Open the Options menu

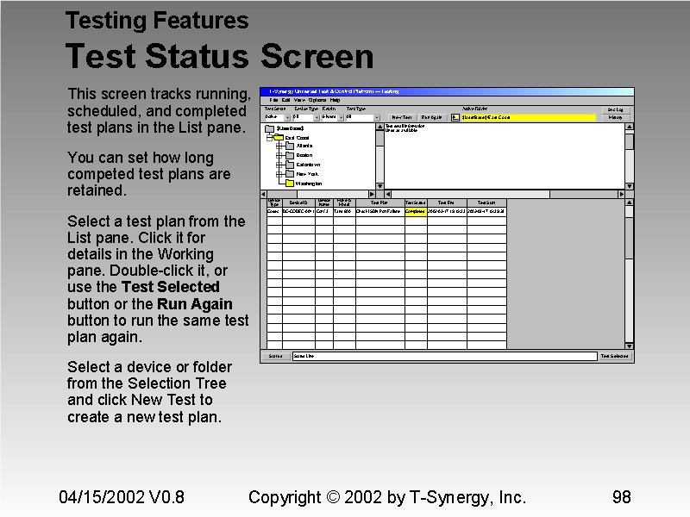click(316, 98)
